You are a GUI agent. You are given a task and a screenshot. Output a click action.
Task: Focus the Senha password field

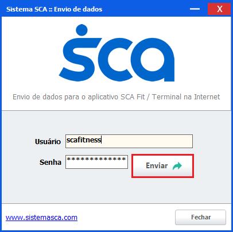point(96,162)
